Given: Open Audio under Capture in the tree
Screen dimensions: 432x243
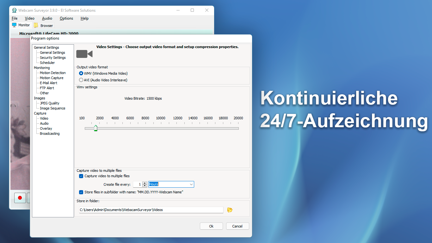Looking at the screenshot, I should (x=44, y=123).
